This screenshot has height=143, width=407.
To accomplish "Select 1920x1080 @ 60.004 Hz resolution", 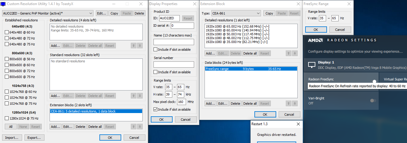I will (251, 30).
